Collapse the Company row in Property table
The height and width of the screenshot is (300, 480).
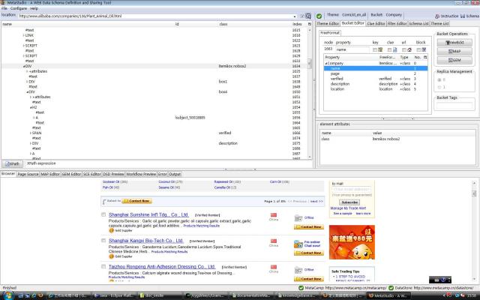[326, 63]
